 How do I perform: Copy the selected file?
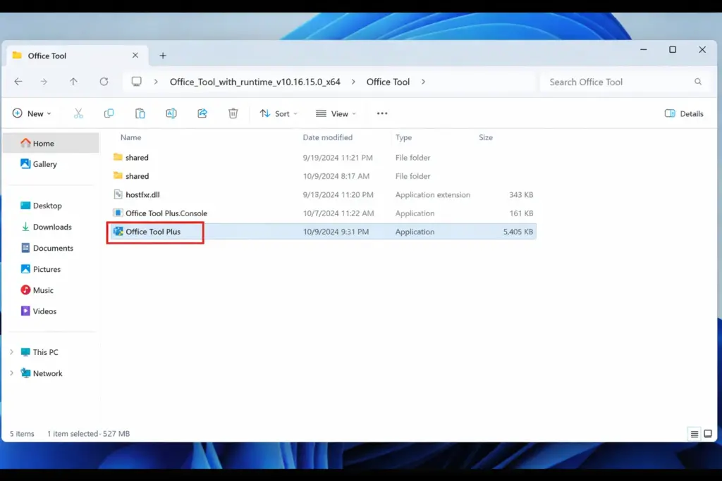(109, 113)
